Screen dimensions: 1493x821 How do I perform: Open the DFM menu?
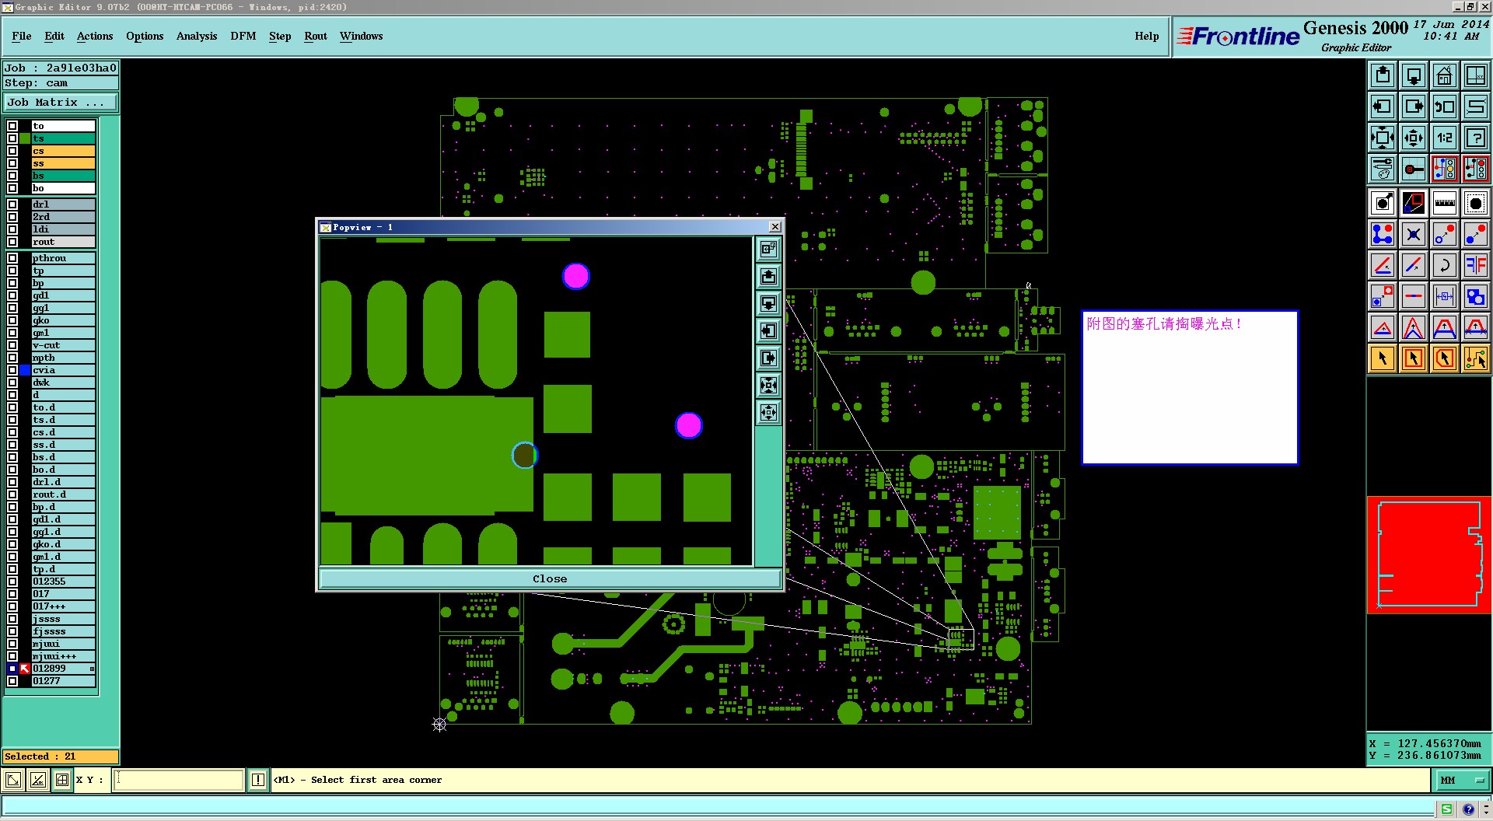[243, 36]
